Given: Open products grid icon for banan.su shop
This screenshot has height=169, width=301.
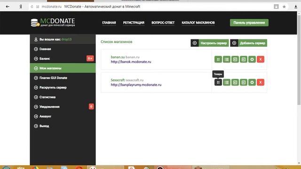Looking at the screenshot, I should [218, 60].
